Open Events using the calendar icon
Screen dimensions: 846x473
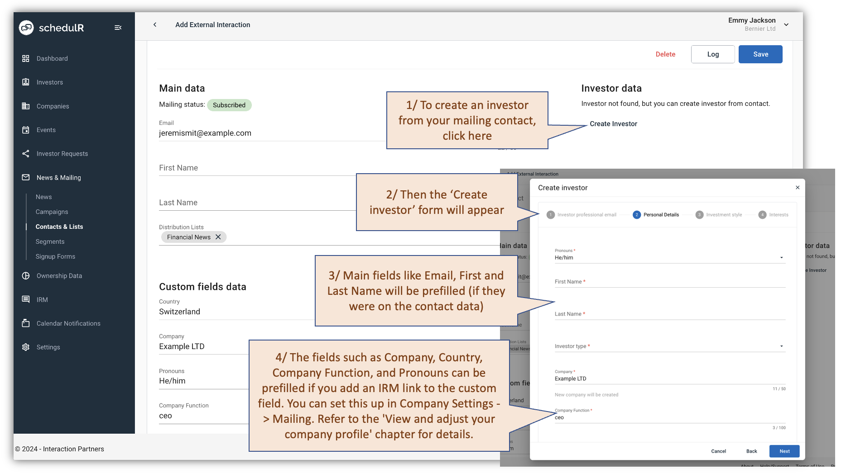(26, 130)
